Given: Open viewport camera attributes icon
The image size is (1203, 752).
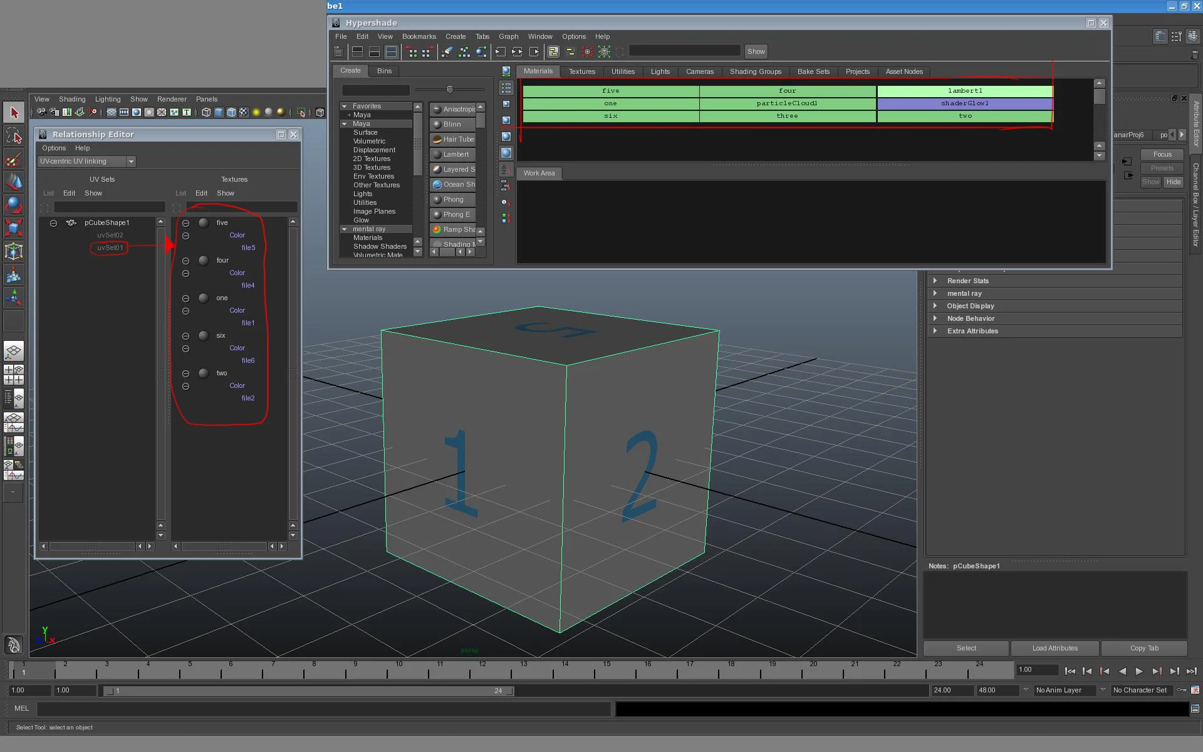Looking at the screenshot, I should pos(55,112).
